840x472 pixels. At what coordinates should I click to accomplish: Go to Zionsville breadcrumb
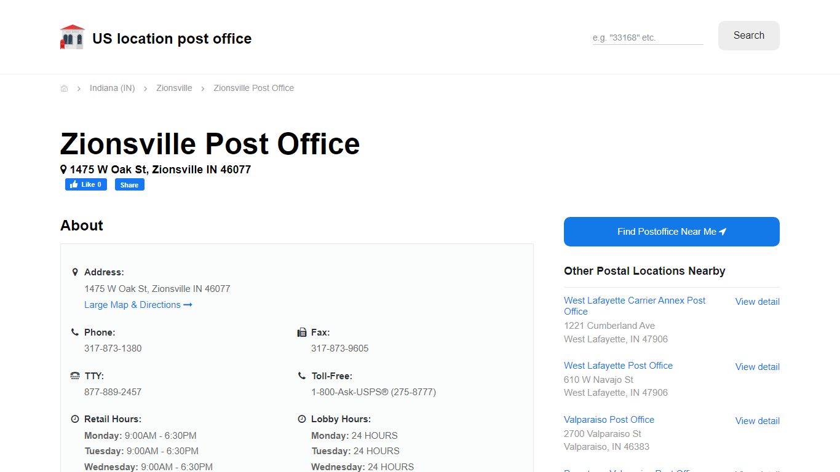(x=174, y=88)
